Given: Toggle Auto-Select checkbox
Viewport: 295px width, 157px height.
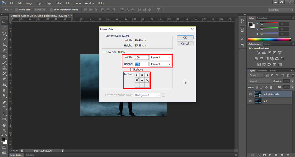Looking at the screenshot, I should (16, 10).
